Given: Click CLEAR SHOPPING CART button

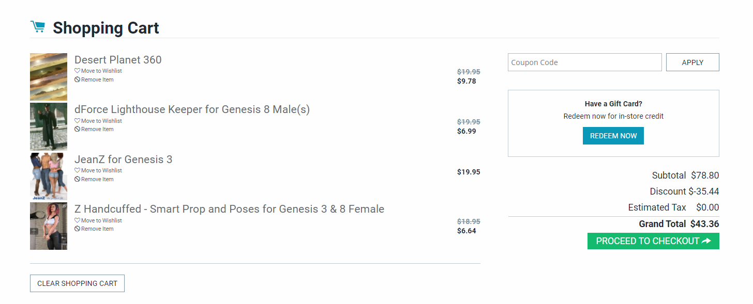Looking at the screenshot, I should (x=77, y=283).
